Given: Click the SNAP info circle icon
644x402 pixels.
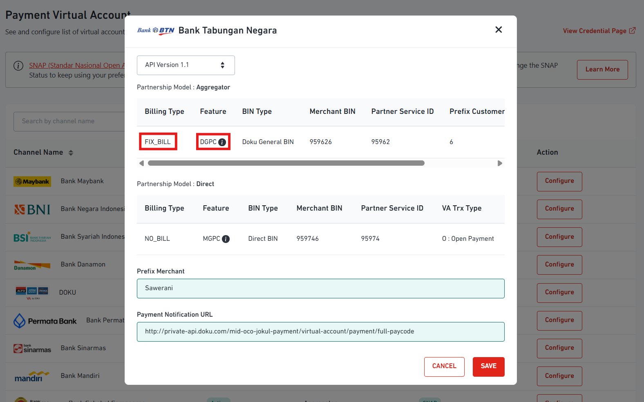Looking at the screenshot, I should click(18, 66).
